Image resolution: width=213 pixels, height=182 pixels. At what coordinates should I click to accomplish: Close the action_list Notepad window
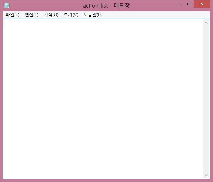click(202, 4)
